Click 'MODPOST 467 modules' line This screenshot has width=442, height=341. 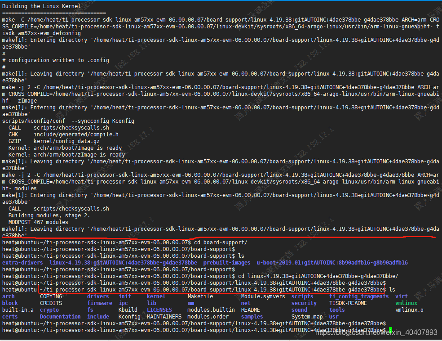click(x=38, y=222)
